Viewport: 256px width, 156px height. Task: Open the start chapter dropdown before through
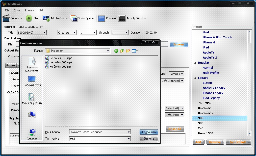[88, 33]
